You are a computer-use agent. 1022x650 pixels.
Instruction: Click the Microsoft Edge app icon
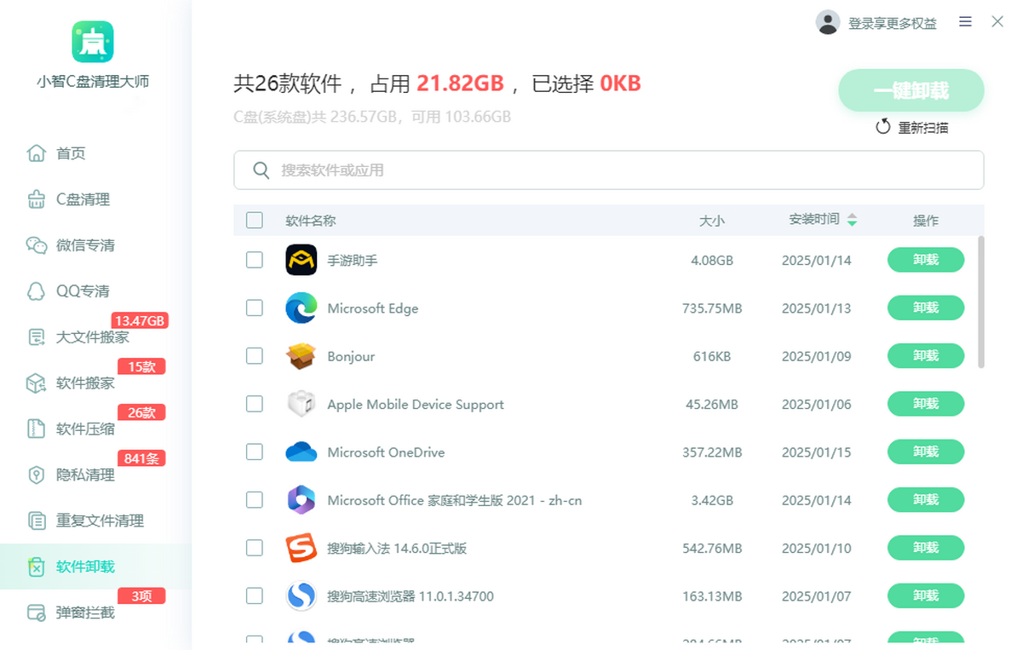pos(301,308)
